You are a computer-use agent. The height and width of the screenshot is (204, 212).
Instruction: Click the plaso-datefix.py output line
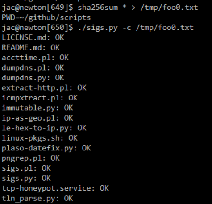pos(46,148)
